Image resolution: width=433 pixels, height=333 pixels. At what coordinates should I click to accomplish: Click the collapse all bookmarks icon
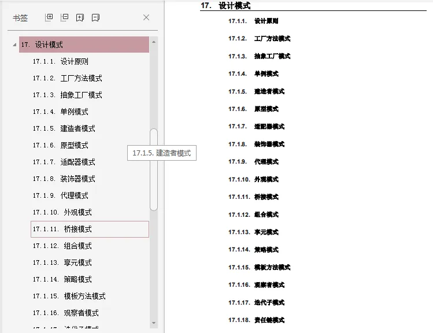64,18
